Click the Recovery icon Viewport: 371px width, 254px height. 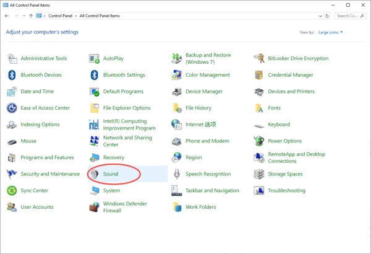94,158
